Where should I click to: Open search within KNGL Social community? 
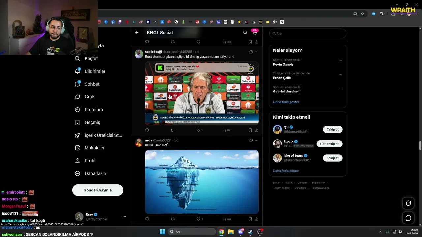(245, 33)
